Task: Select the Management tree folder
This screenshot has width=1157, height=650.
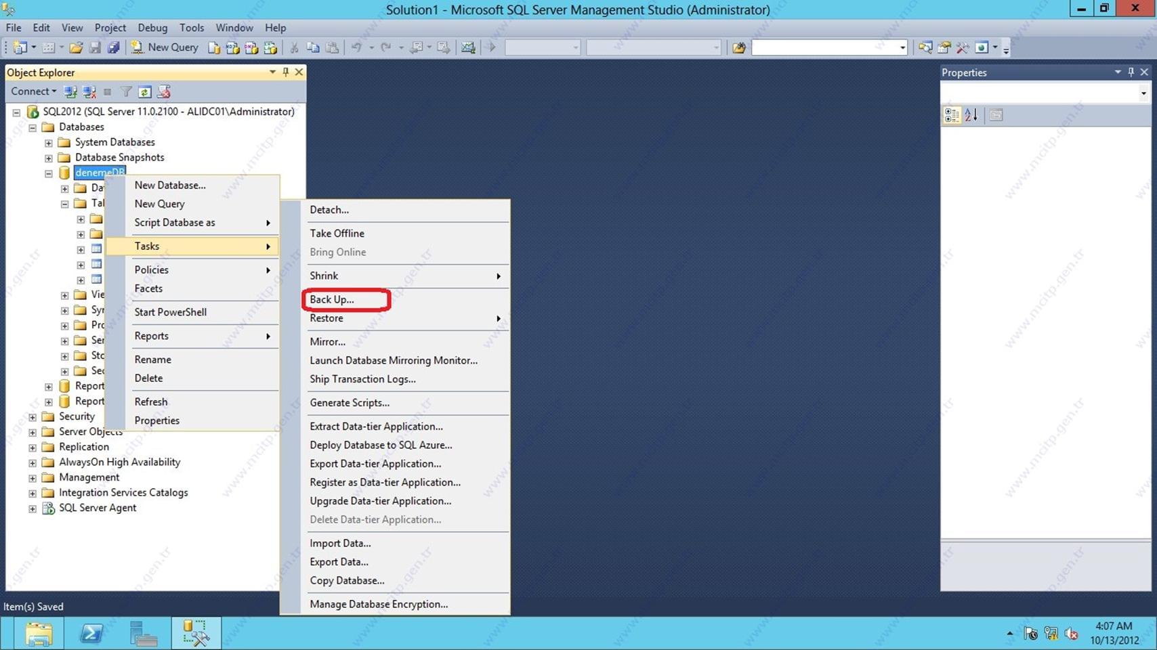Action: [x=89, y=477]
